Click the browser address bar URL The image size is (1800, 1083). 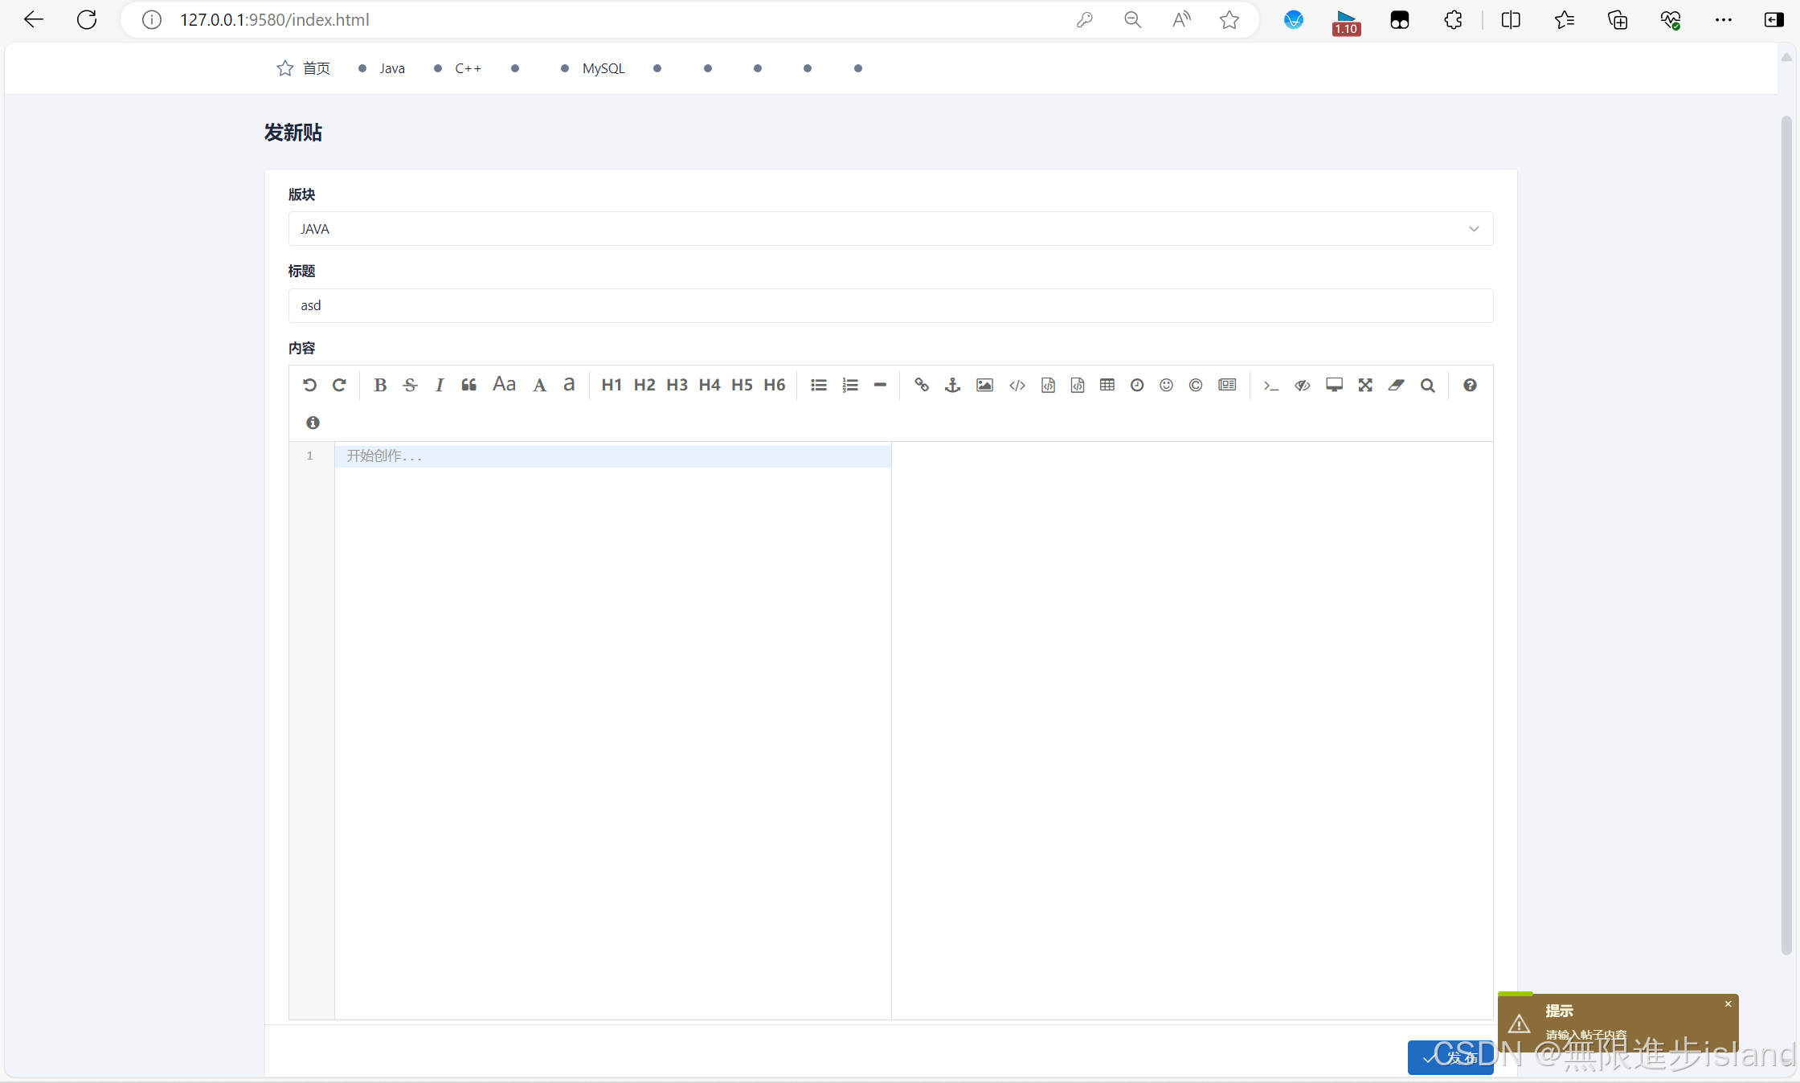click(275, 20)
